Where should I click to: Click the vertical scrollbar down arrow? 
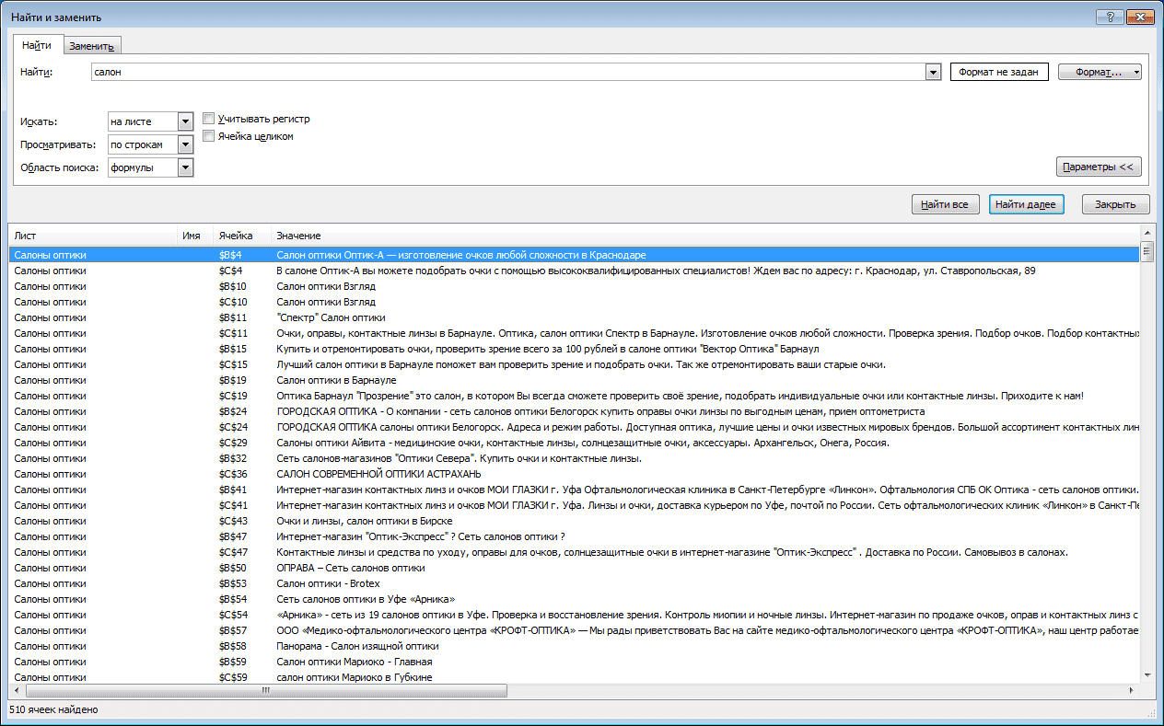[x=1147, y=674]
